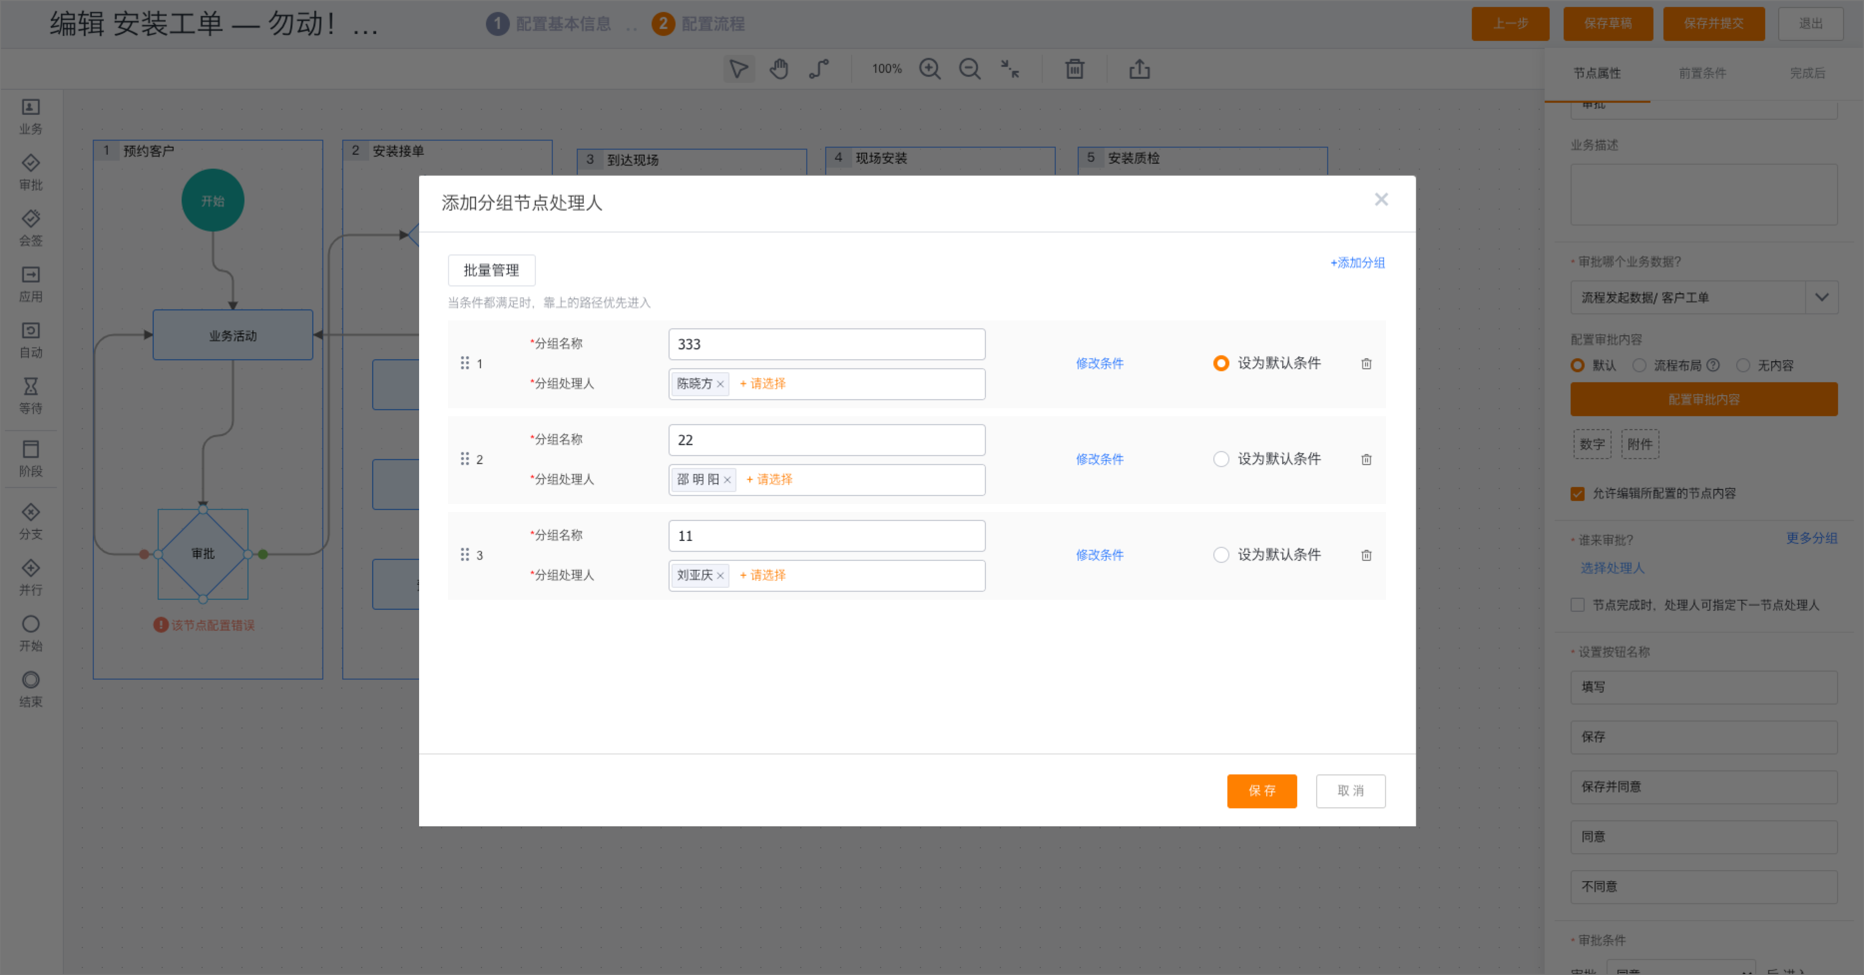Activate the hand pan tool in toolbar
Screen dimensions: 1864x975
(x=779, y=69)
